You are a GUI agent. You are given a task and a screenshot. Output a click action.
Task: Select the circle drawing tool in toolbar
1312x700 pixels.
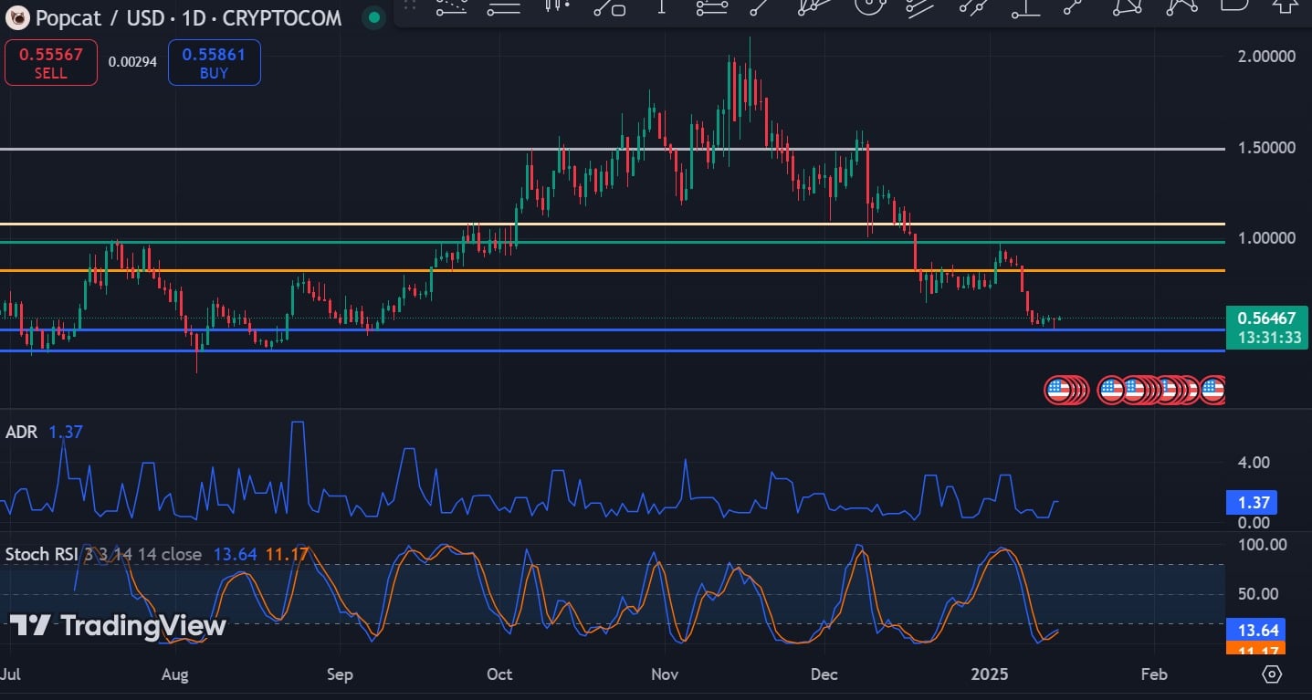click(869, 5)
